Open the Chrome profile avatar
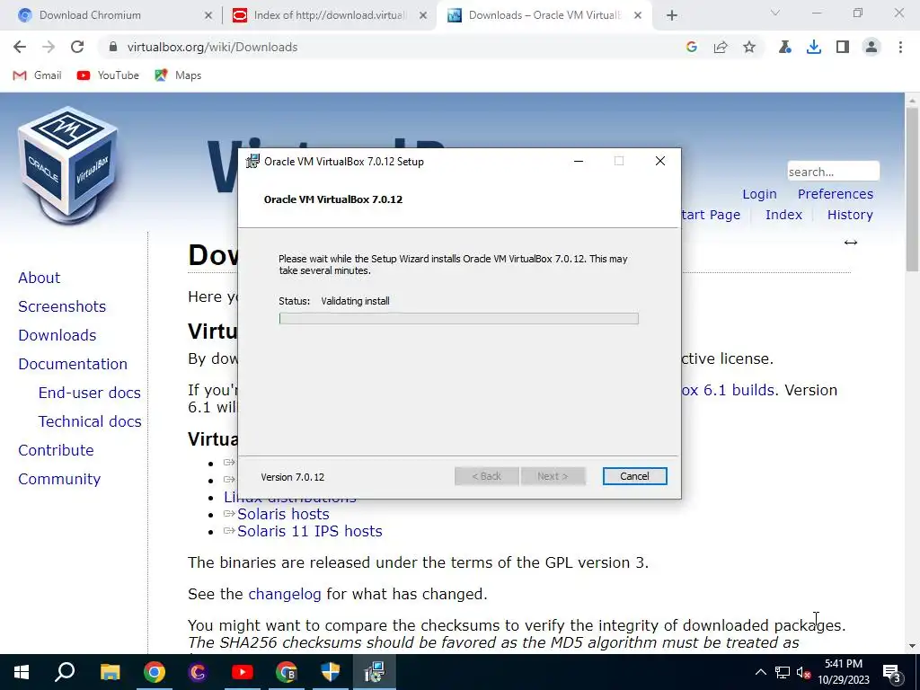The height and width of the screenshot is (690, 920). click(x=871, y=47)
